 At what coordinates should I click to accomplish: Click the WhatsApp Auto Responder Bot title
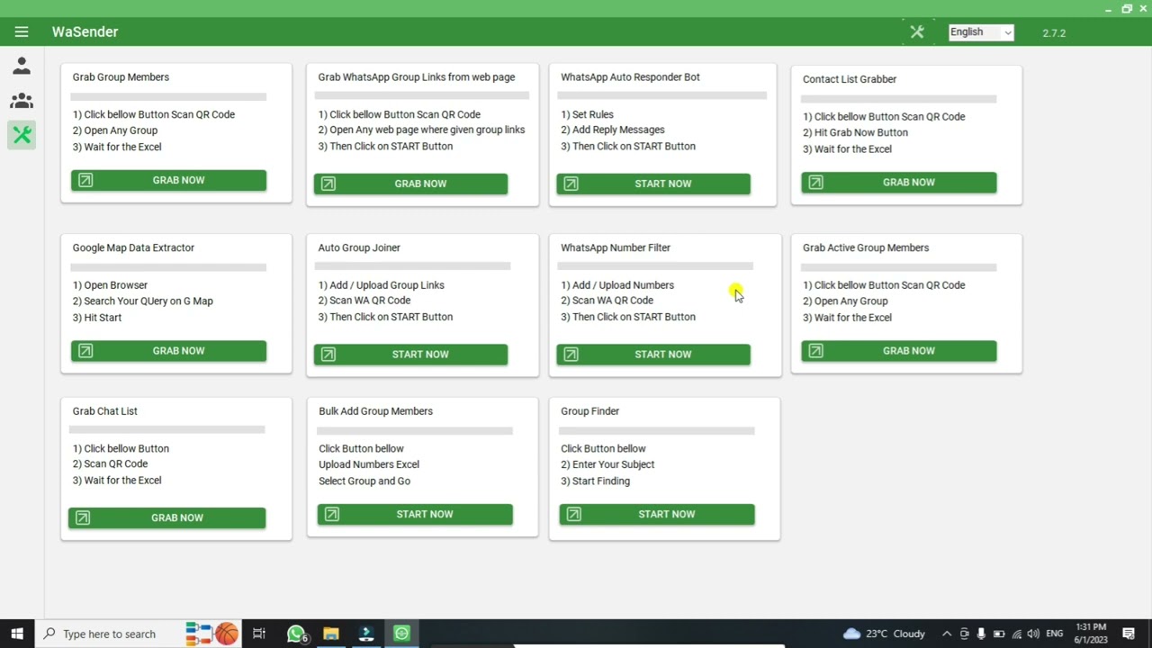(x=630, y=77)
